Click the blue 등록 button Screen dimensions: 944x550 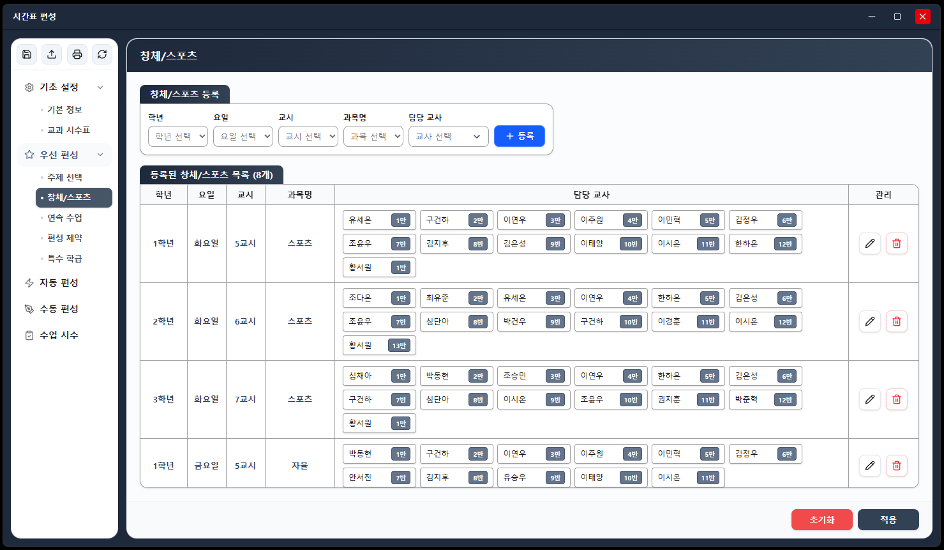pyautogui.click(x=520, y=136)
